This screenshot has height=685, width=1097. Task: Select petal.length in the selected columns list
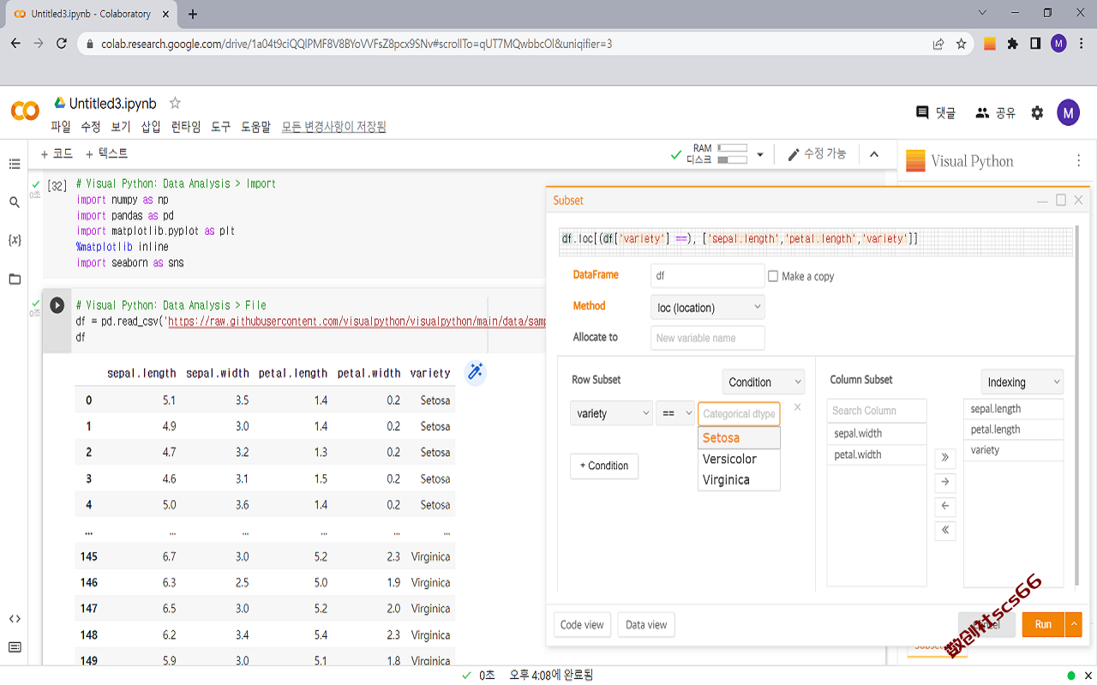click(x=1013, y=430)
